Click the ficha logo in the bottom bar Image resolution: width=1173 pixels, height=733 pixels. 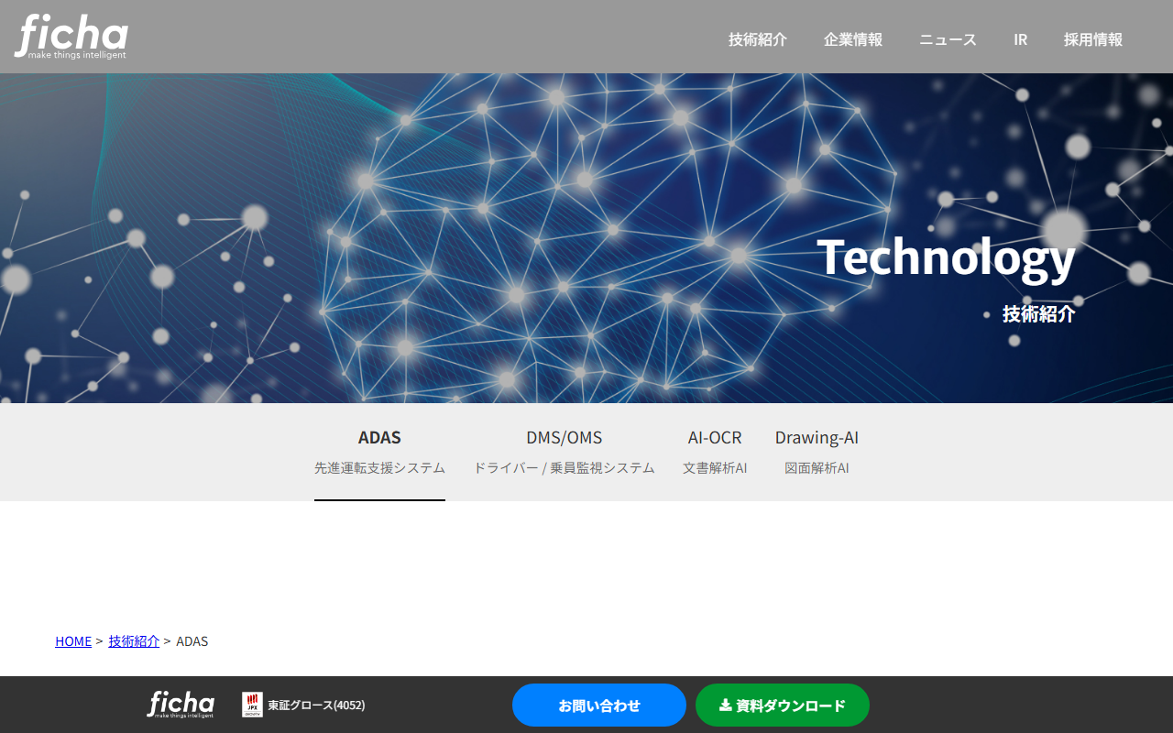(181, 704)
